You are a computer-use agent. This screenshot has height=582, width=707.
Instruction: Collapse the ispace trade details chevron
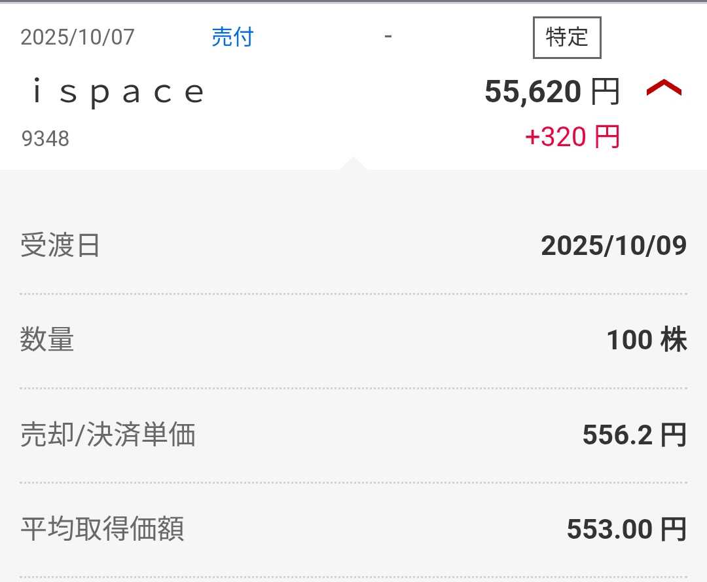click(x=664, y=89)
